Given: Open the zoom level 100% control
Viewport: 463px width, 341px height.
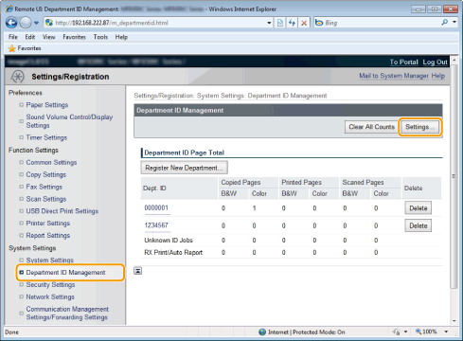Looking at the screenshot, I should point(426,332).
